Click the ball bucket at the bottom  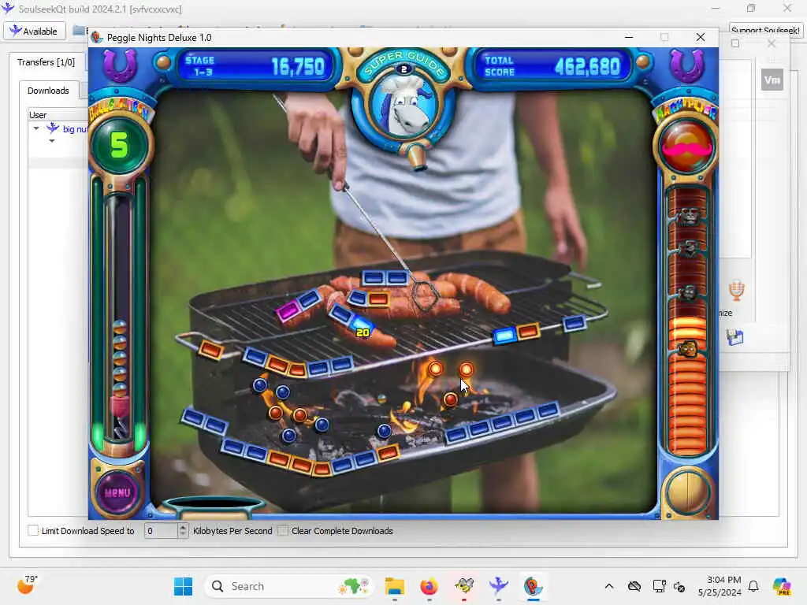(213, 507)
